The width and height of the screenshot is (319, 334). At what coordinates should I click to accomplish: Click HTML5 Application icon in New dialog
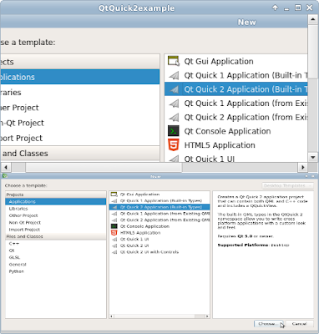[114, 233]
